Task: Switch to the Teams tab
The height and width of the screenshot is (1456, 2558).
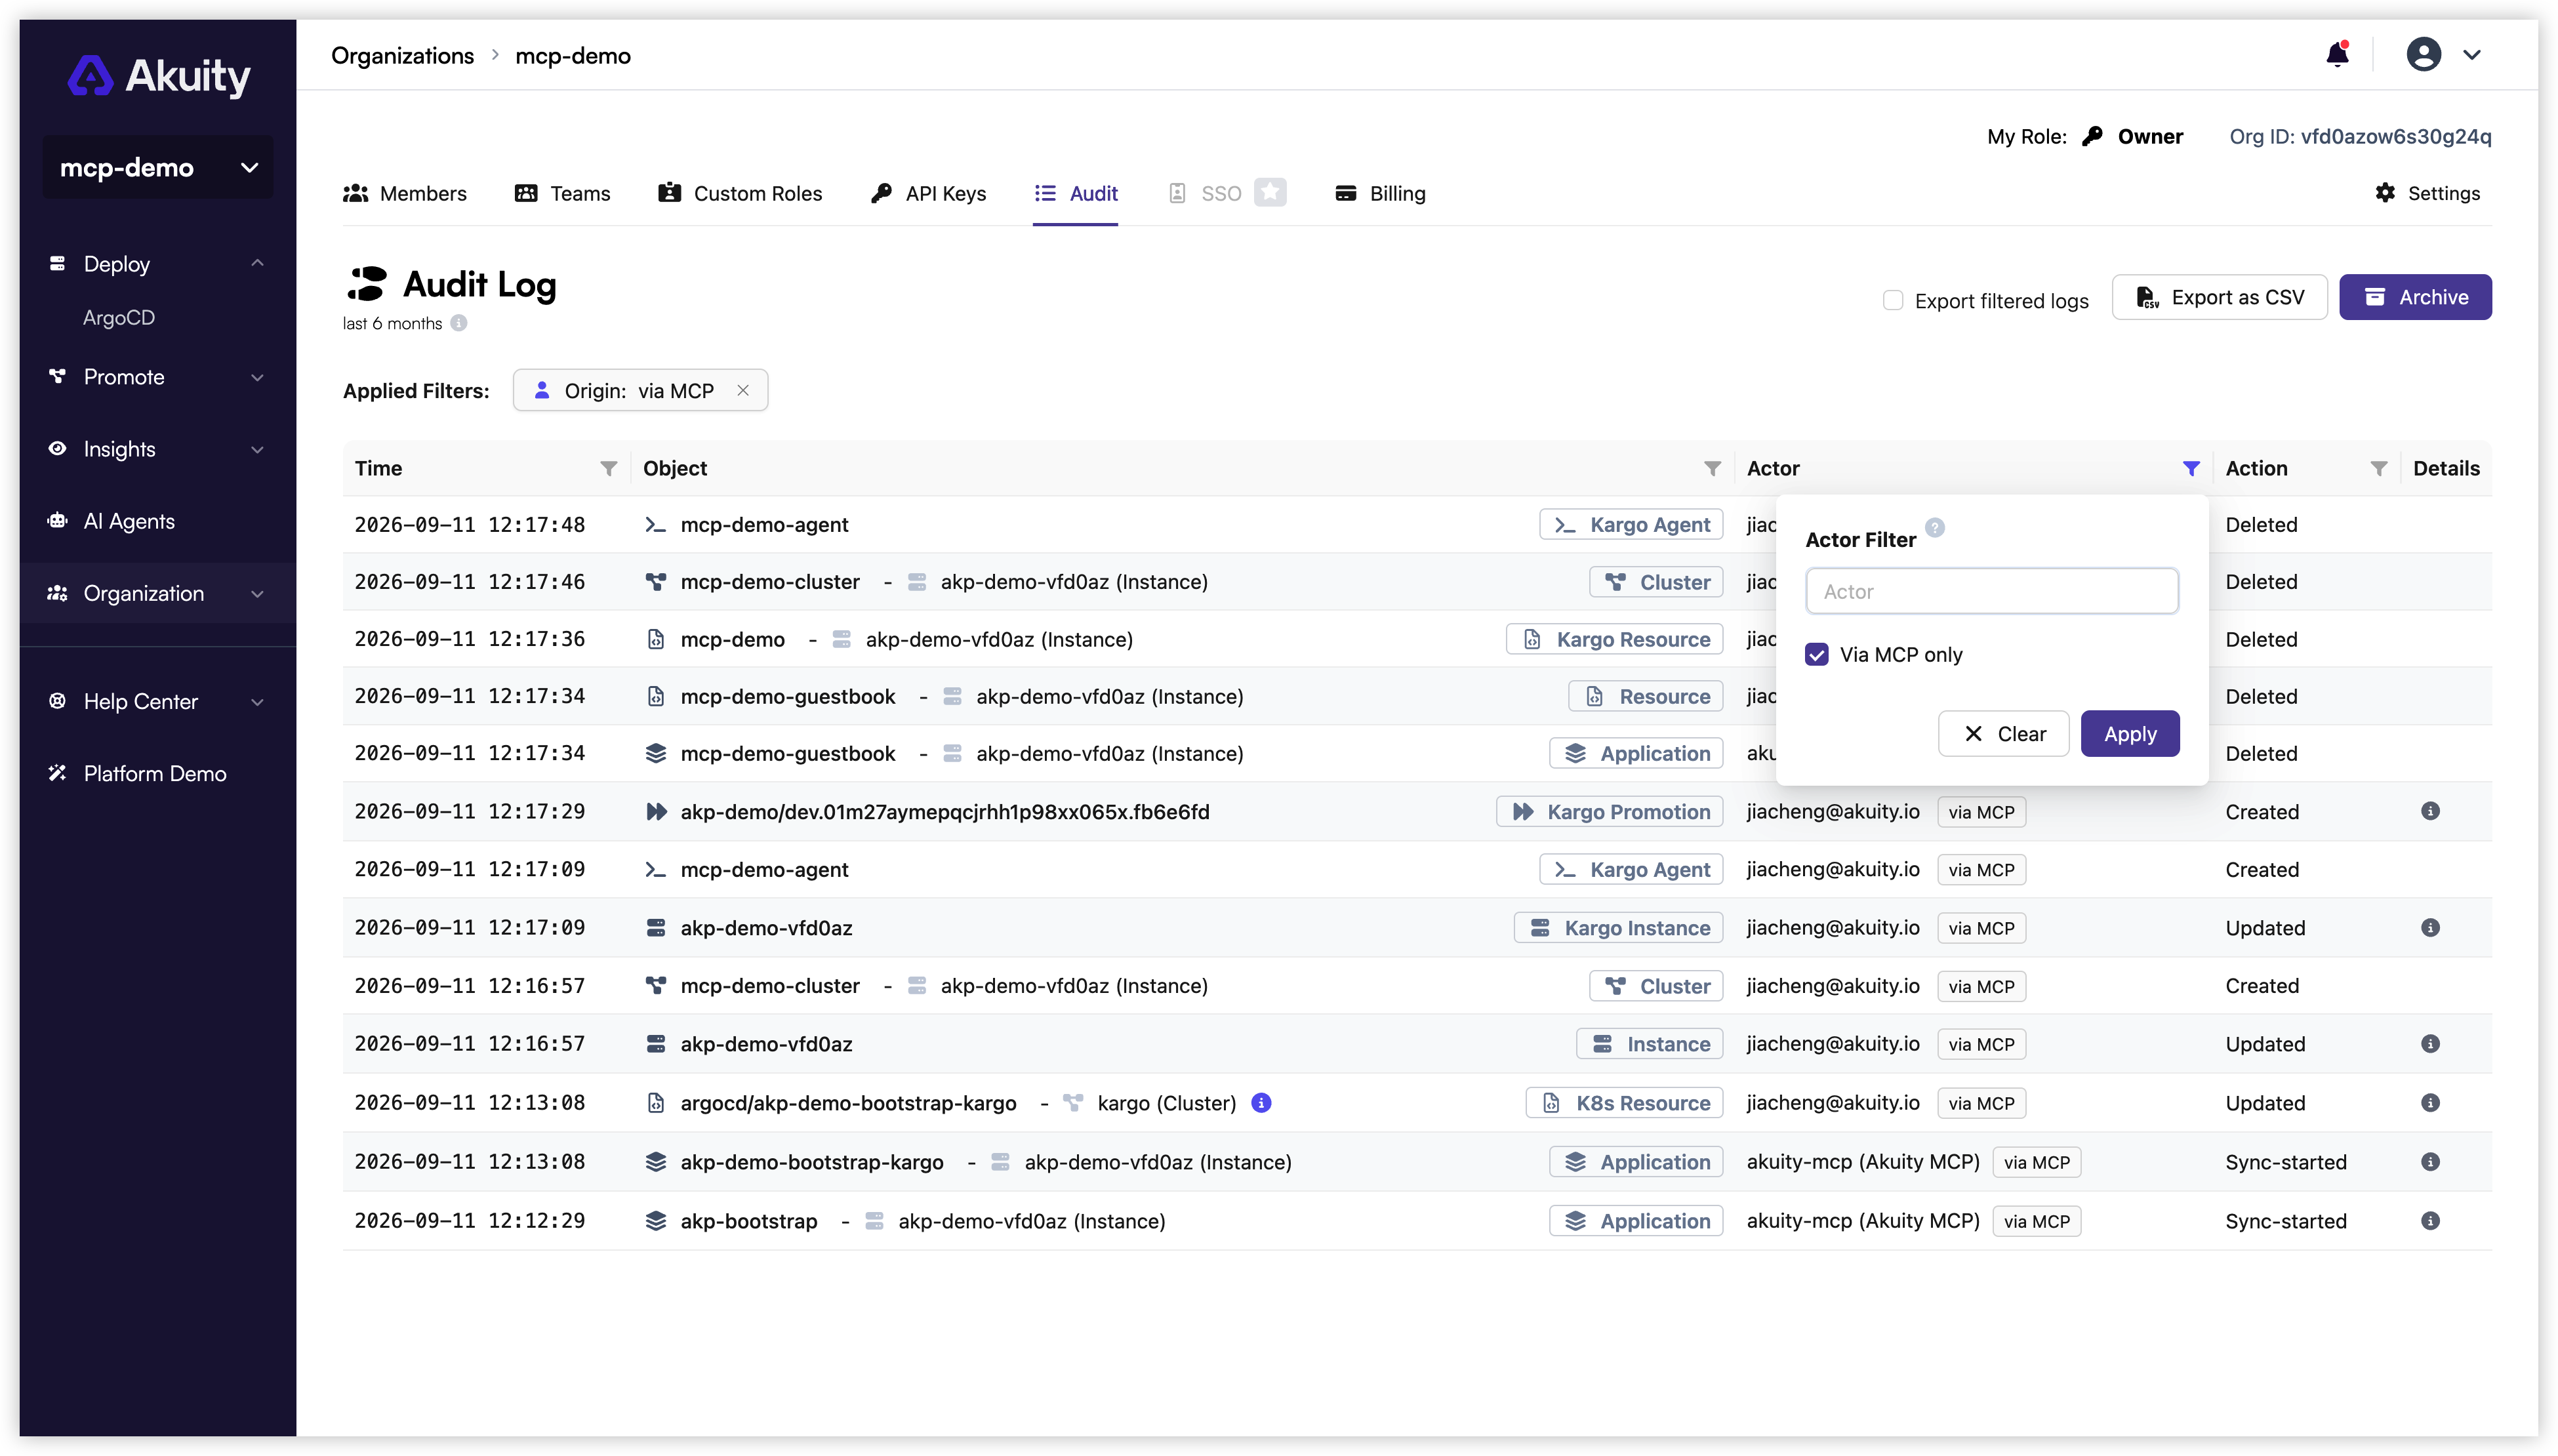Action: click(x=562, y=193)
